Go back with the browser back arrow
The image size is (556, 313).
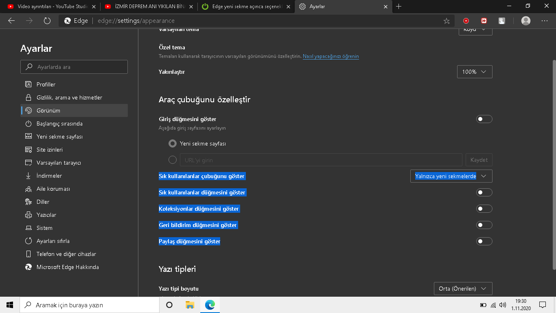[x=11, y=21]
